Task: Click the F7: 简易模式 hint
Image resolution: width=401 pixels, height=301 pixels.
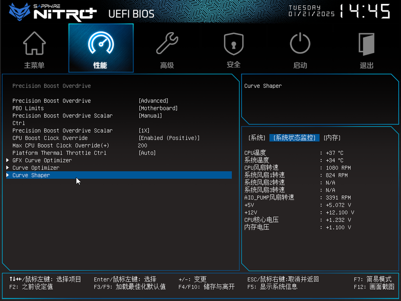Action: (372, 279)
